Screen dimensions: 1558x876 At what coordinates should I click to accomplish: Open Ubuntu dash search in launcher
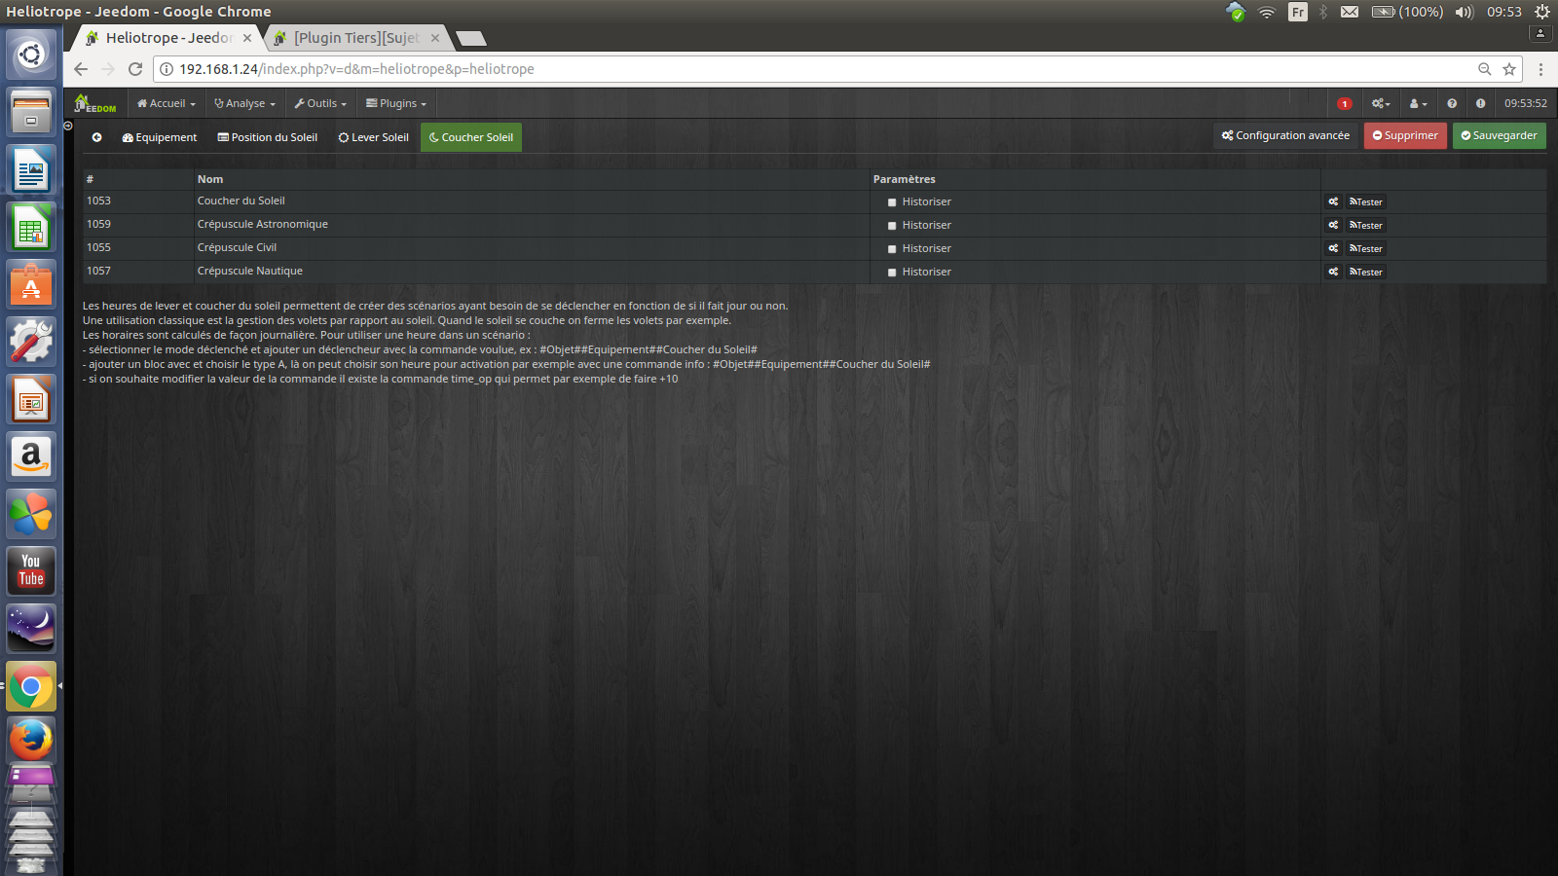[x=31, y=55]
